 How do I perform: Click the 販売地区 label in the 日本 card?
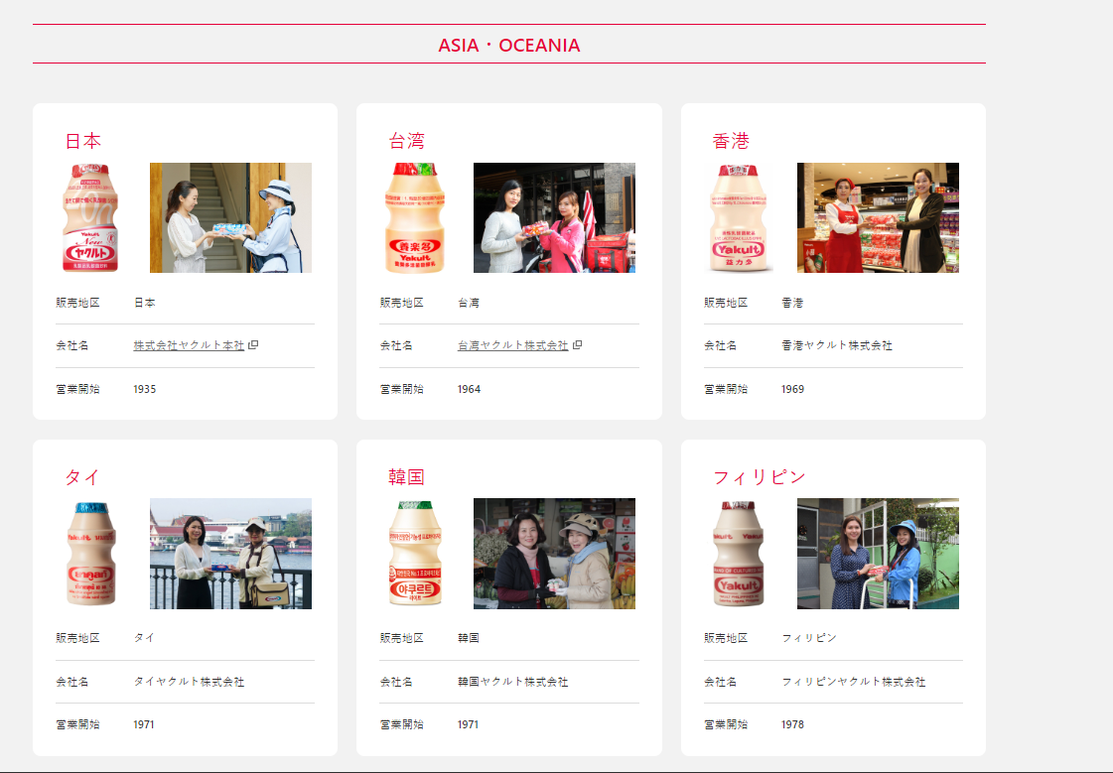(78, 303)
